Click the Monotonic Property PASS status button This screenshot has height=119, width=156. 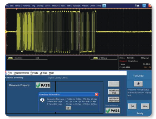pos(43,85)
